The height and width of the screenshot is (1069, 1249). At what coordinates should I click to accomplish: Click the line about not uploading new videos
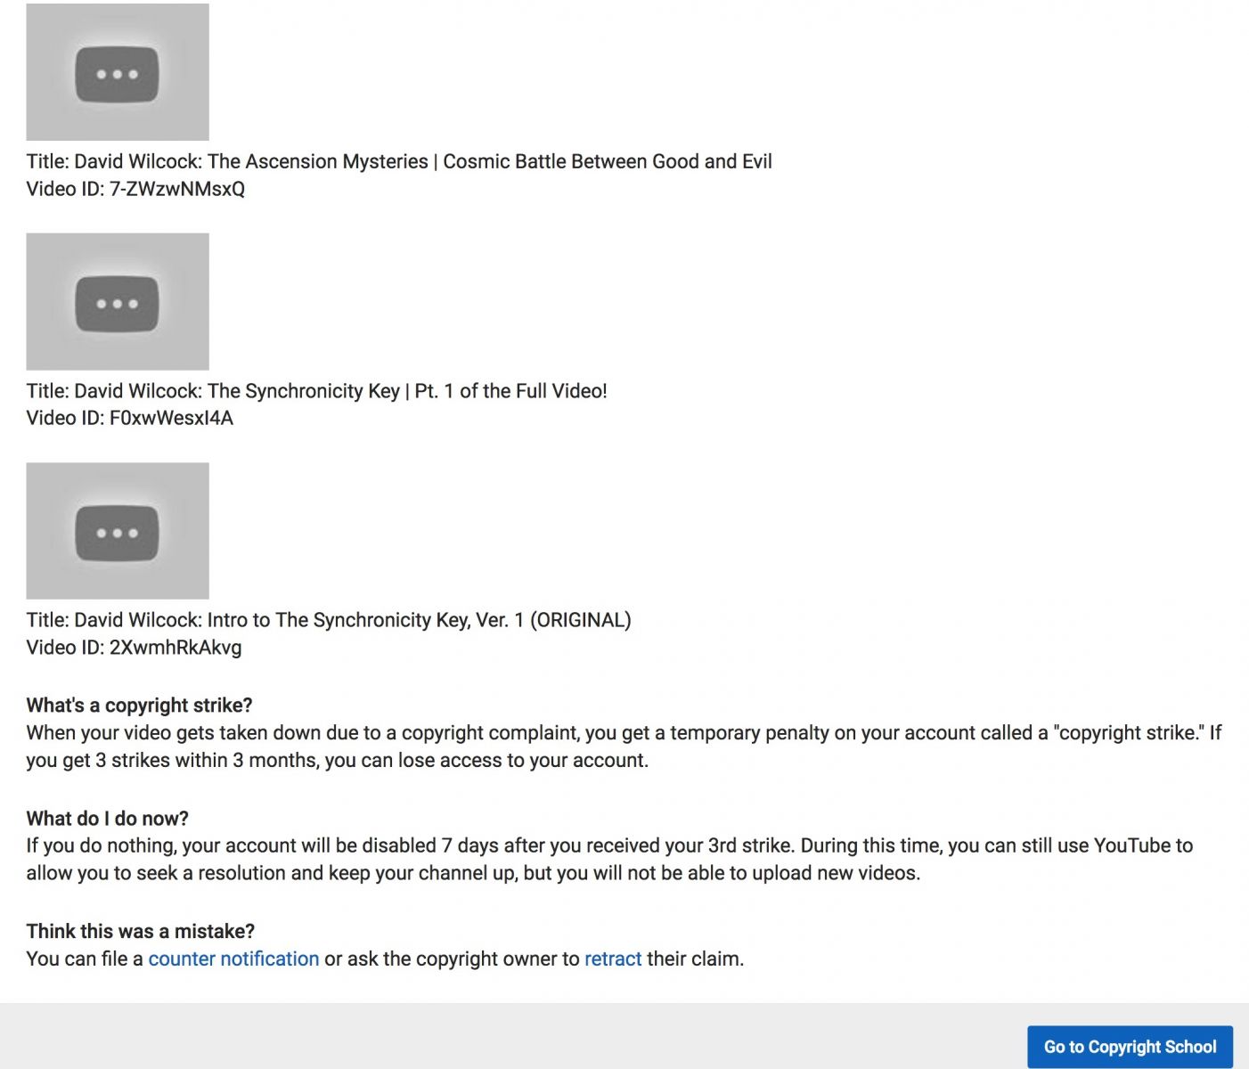pyautogui.click(x=473, y=873)
